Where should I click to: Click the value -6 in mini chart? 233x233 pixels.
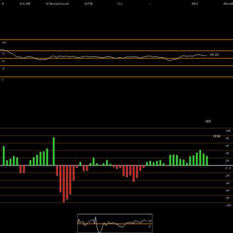point(150,226)
